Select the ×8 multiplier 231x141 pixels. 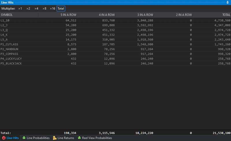44,9
